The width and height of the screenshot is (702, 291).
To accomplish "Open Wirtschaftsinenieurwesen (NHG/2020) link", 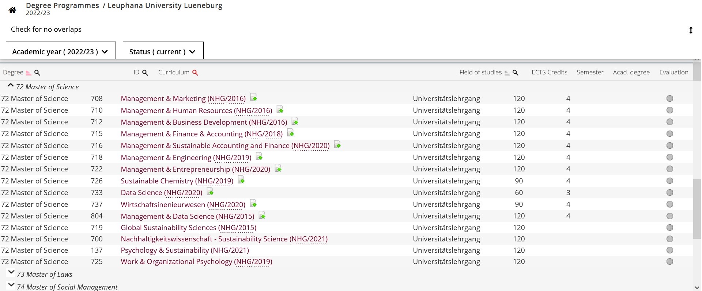I will [183, 205].
